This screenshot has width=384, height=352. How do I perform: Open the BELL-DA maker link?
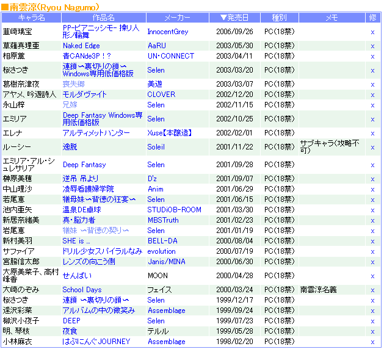(x=162, y=241)
